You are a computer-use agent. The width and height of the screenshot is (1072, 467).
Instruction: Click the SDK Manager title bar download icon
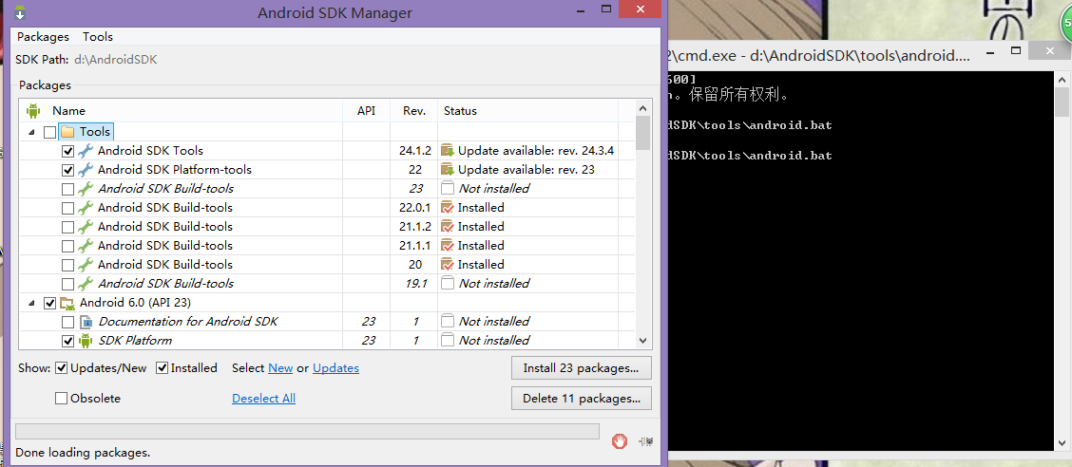[x=21, y=12]
